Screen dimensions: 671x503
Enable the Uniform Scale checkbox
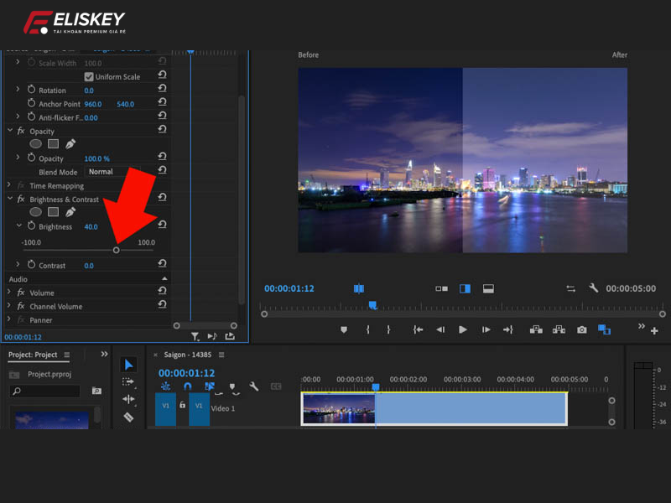pyautogui.click(x=88, y=76)
